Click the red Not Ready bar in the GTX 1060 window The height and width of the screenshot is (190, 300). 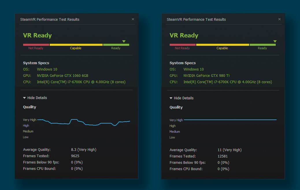(36, 45)
